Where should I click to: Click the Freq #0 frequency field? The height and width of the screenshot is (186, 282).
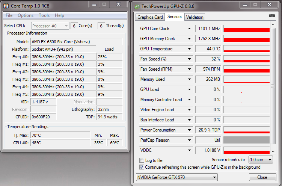click(63, 57)
